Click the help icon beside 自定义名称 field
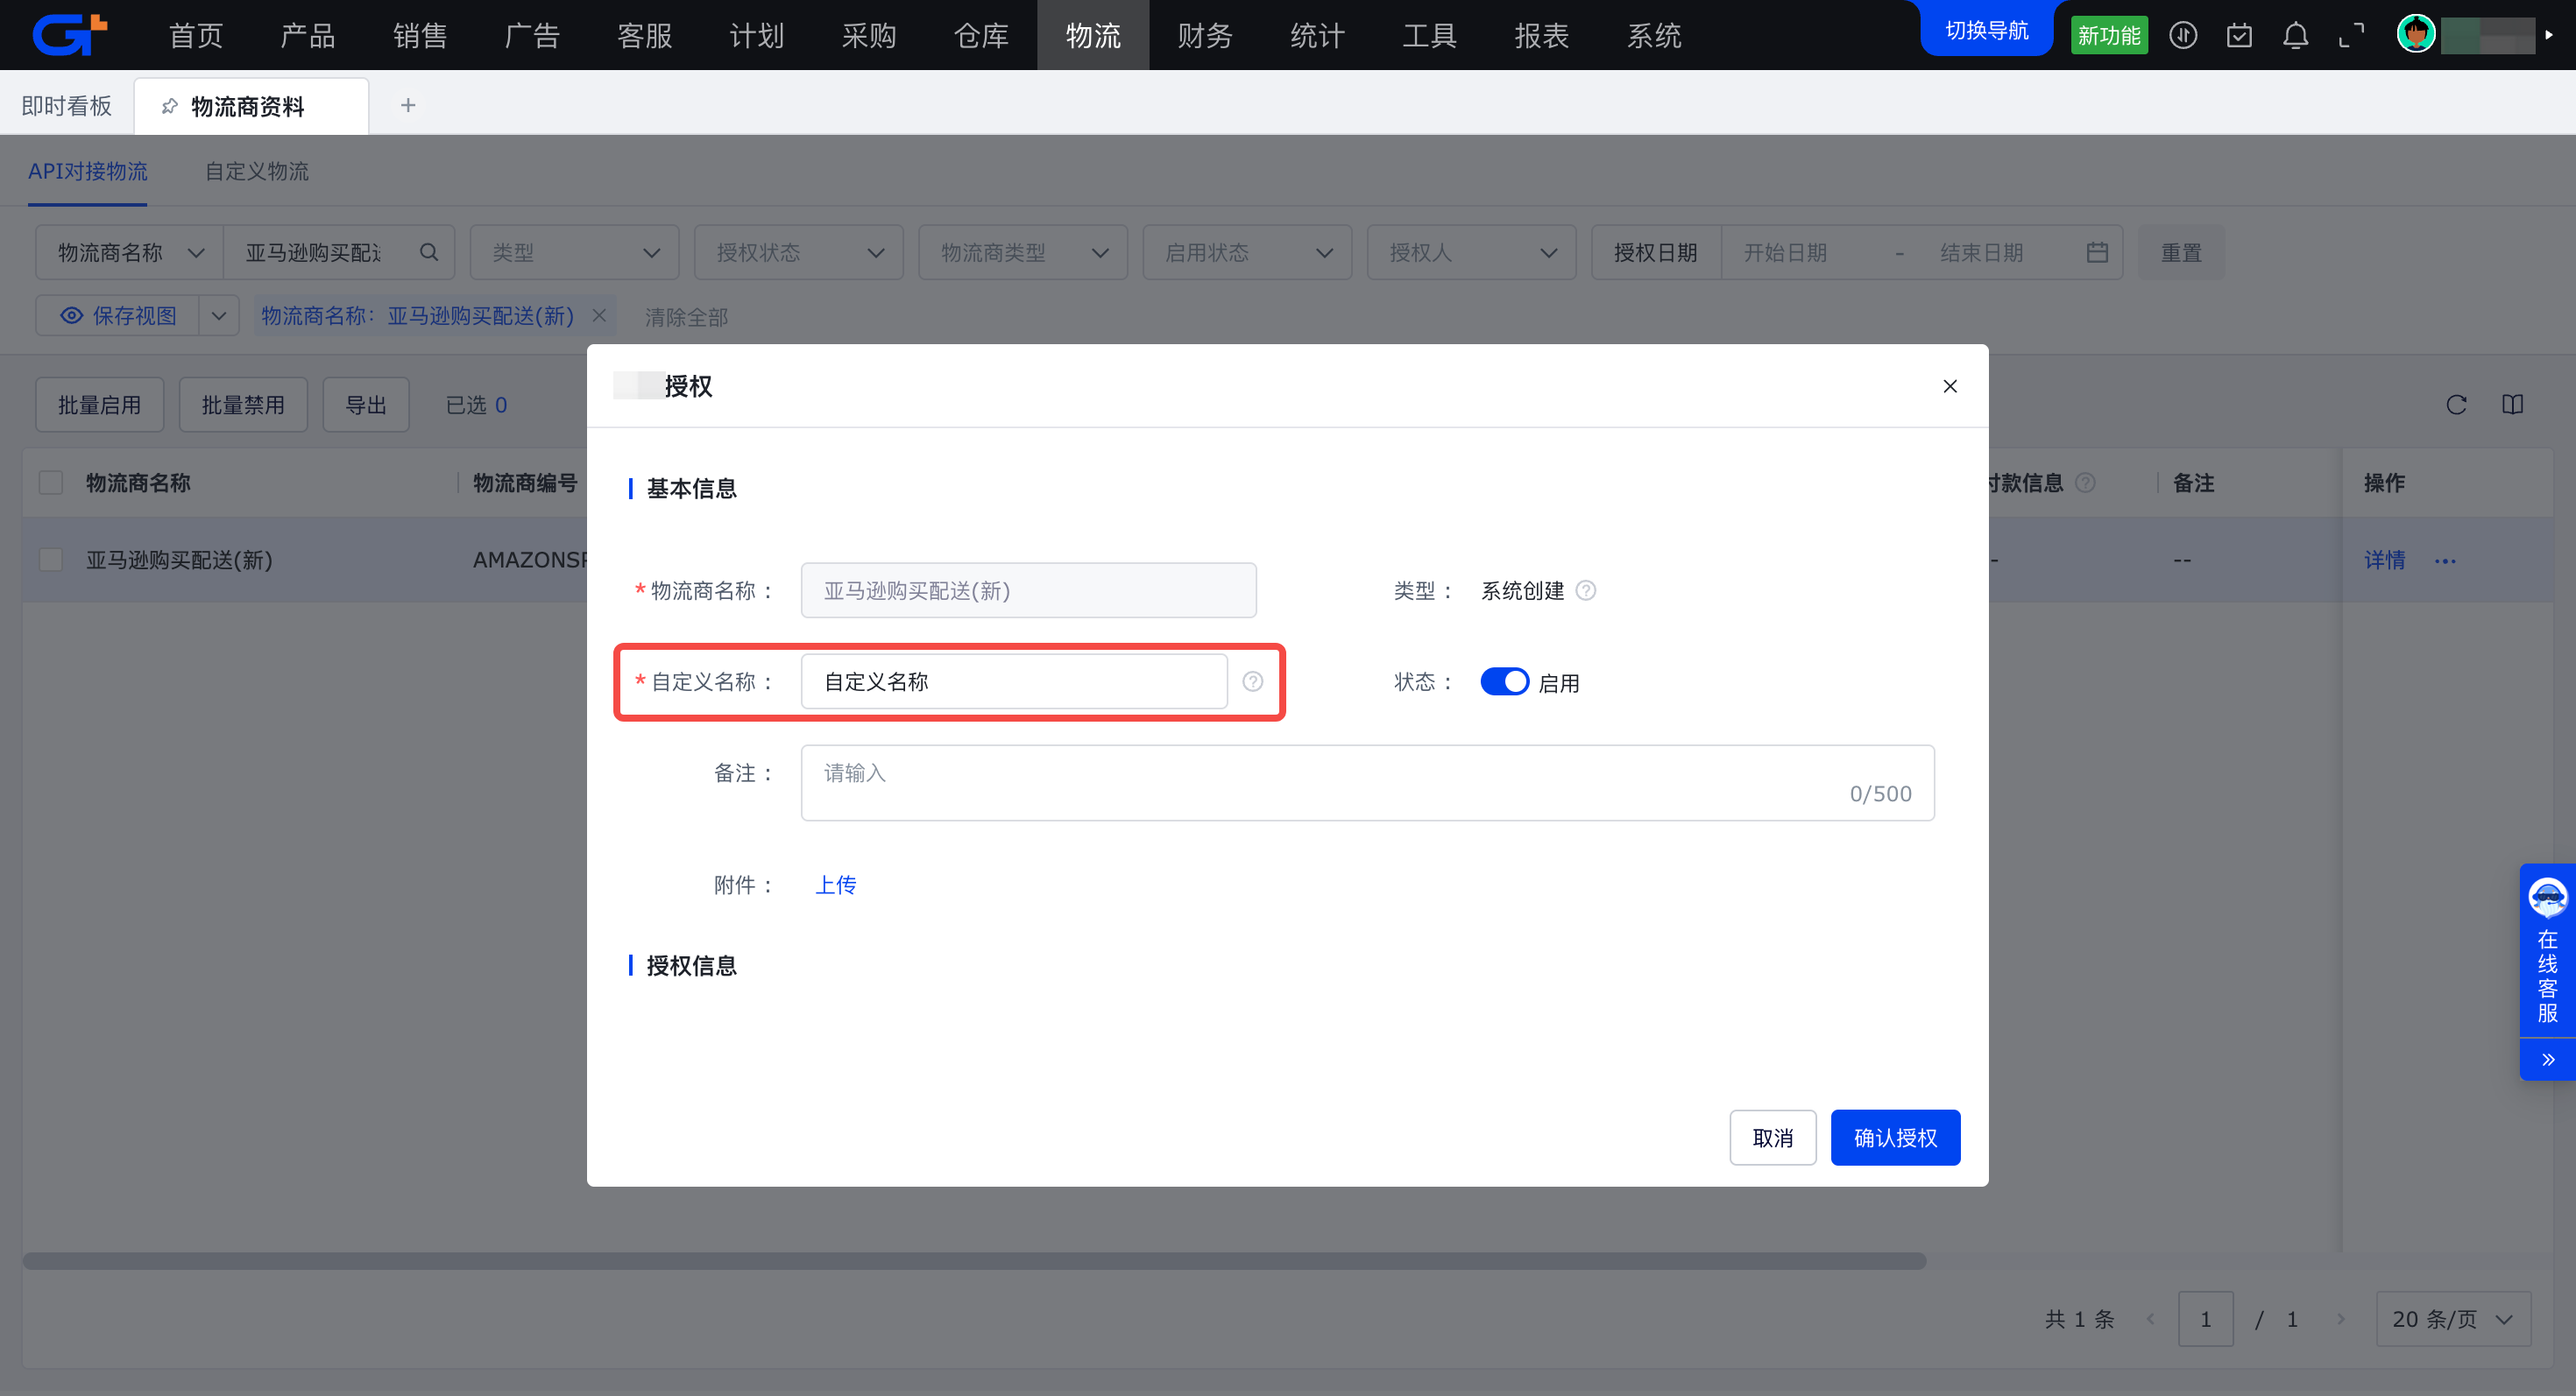Image resolution: width=2576 pixels, height=1396 pixels. pos(1252,681)
